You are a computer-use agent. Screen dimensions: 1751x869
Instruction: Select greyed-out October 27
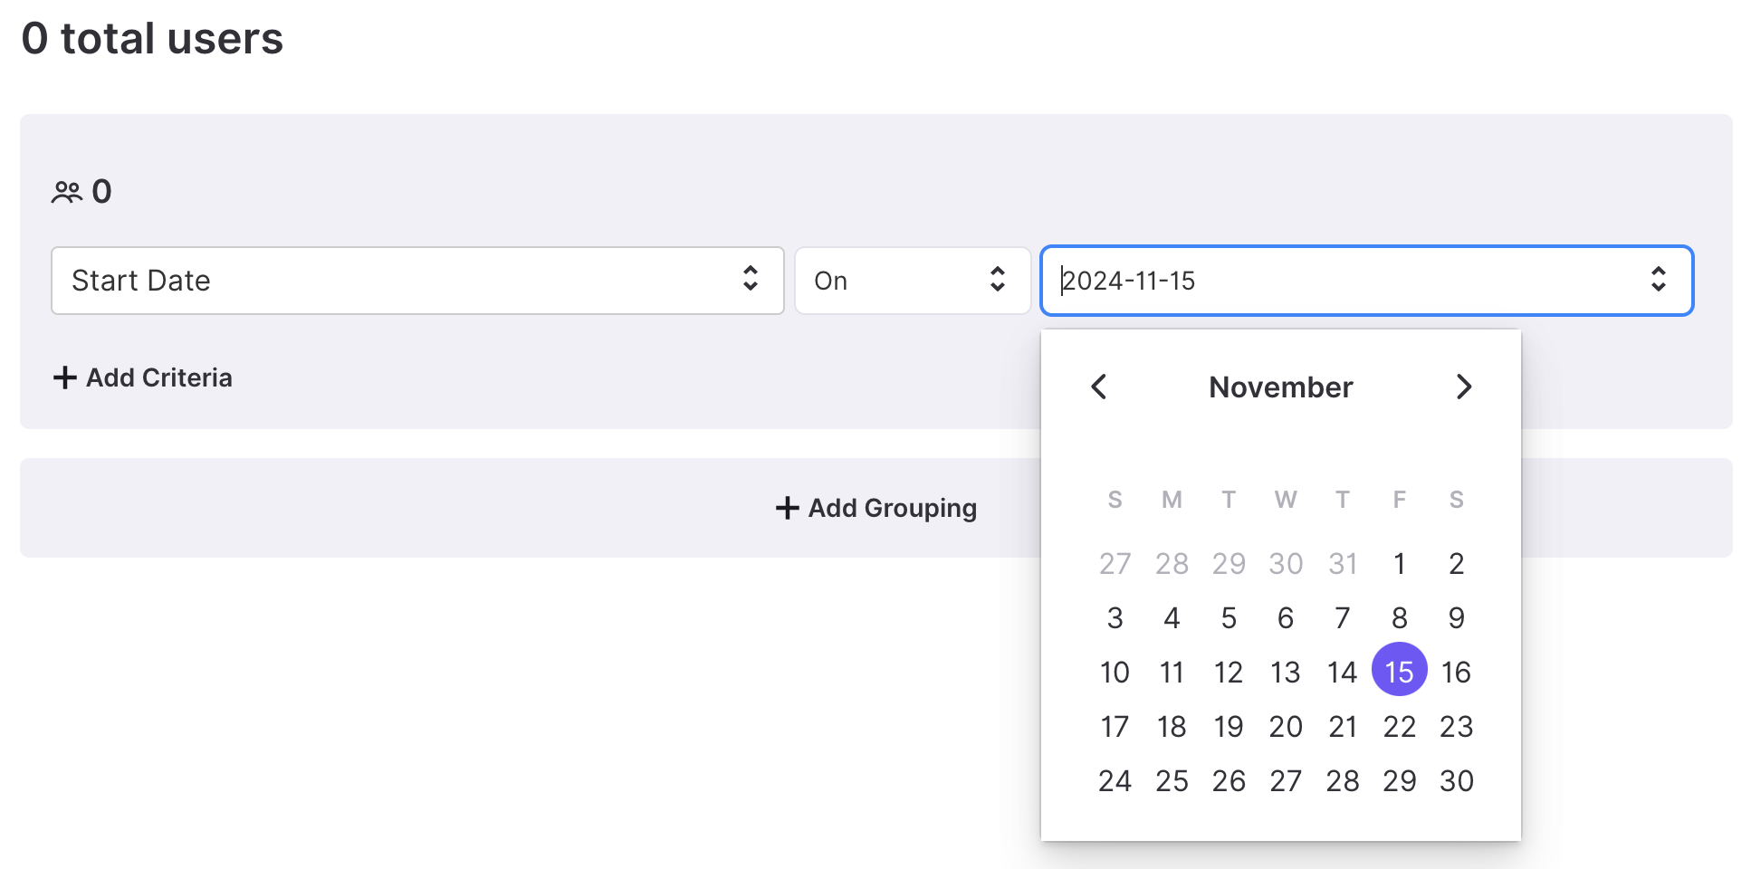(x=1115, y=564)
